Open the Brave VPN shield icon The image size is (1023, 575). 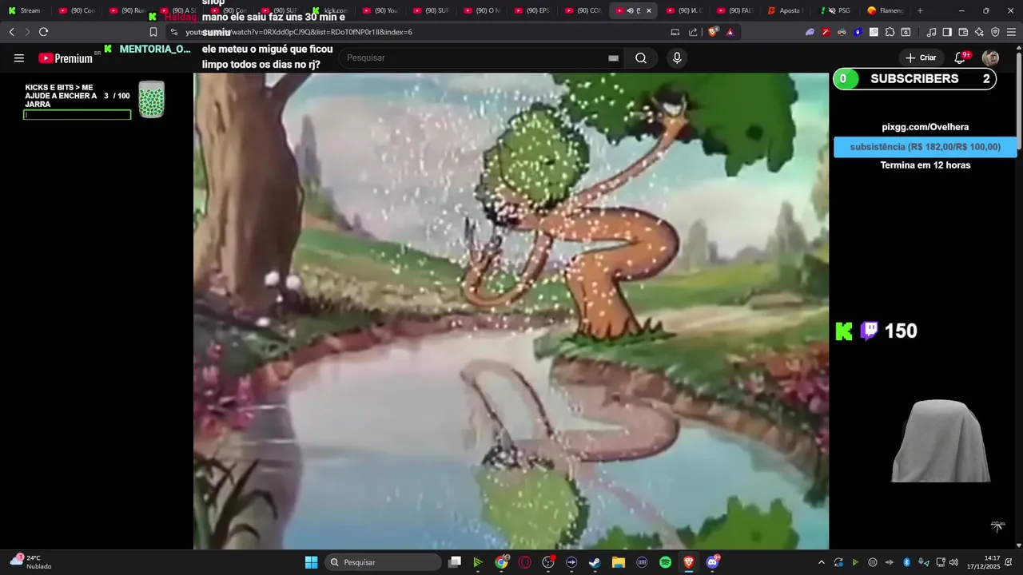995,32
